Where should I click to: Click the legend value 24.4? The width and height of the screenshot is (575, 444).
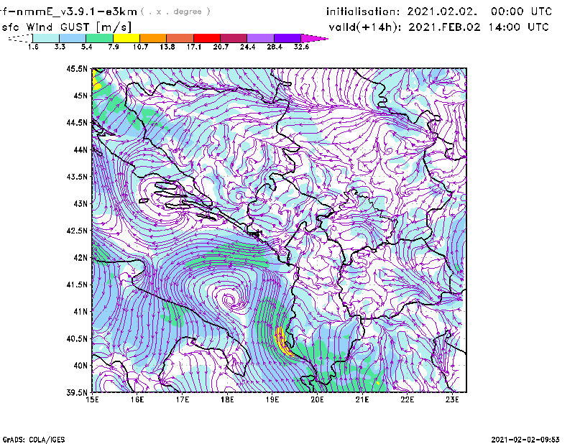pos(247,47)
